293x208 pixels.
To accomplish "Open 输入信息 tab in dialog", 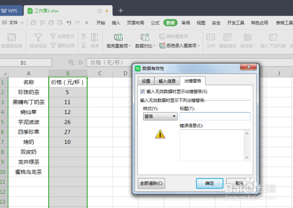I will click(167, 81).
